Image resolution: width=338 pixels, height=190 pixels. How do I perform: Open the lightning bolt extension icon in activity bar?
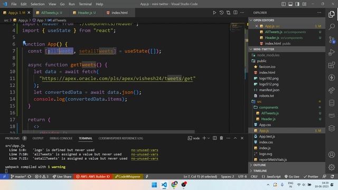331,78
